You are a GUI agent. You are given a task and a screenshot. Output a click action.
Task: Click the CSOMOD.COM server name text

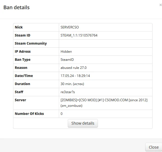116,100
